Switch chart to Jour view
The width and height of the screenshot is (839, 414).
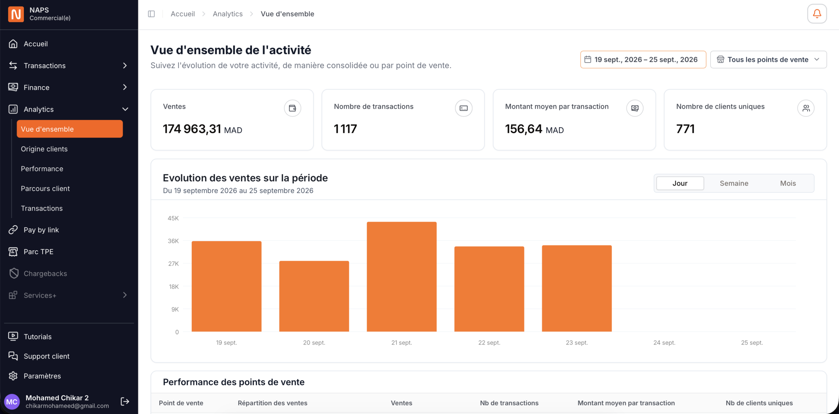pyautogui.click(x=680, y=183)
